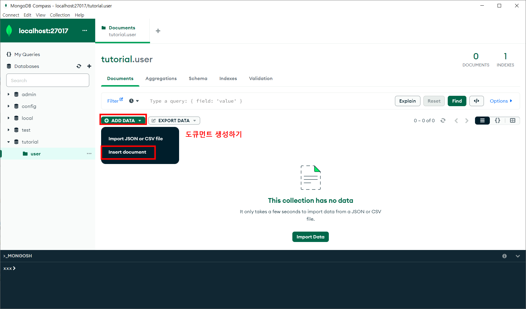This screenshot has width=526, height=309.
Task: Click the Explain button
Action: coord(407,101)
